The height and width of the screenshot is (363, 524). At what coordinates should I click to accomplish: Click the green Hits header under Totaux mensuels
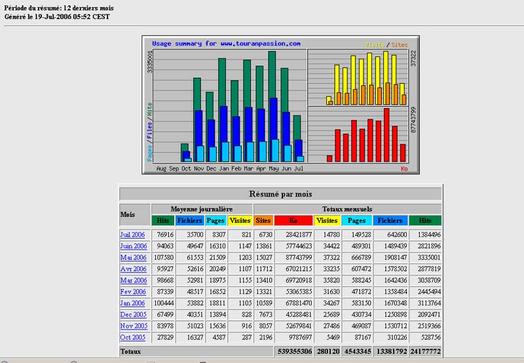tap(425, 220)
